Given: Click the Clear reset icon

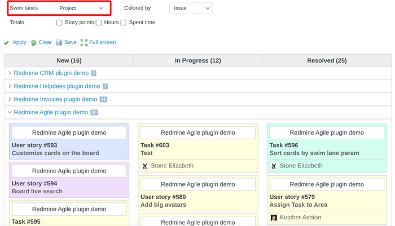Looking at the screenshot, I should 33,43.
